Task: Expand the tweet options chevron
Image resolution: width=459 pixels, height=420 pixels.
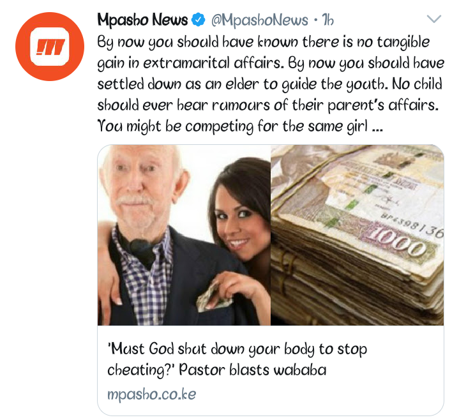Action: [x=434, y=19]
